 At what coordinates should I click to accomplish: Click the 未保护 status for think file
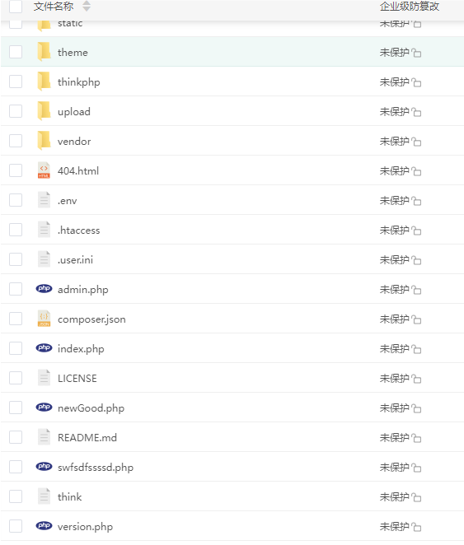[x=395, y=497]
